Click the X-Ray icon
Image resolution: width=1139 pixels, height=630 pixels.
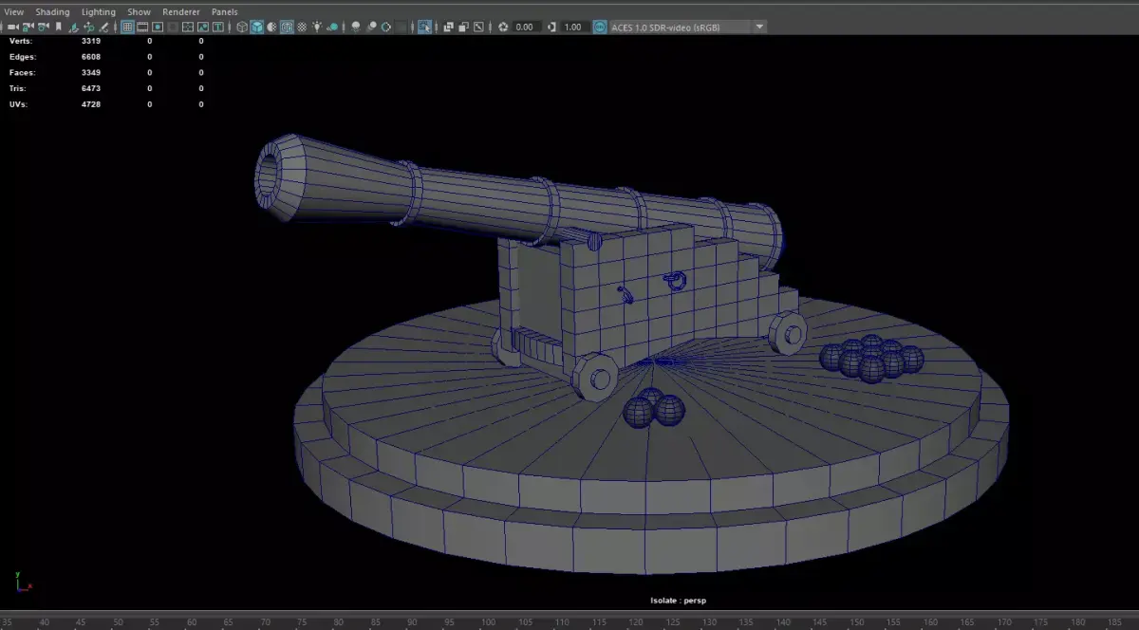448,27
